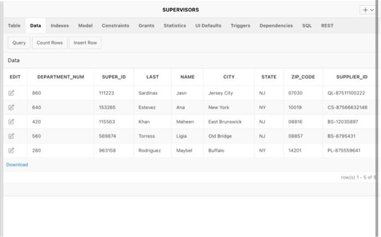Click the DEPARTMENT_NUM column header
This screenshot has height=237, width=381.
click(x=60, y=77)
